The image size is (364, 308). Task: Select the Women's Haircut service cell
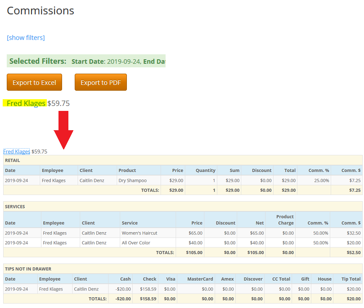139,233
